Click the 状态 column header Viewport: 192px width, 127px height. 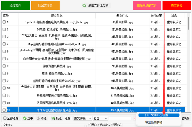(174, 16)
